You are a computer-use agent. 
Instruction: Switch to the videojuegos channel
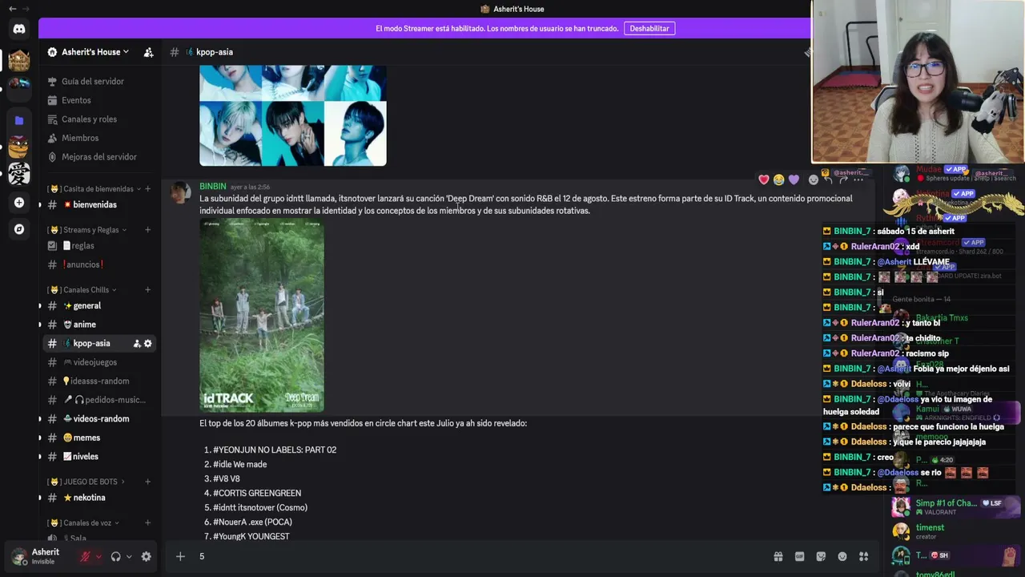coord(100,362)
